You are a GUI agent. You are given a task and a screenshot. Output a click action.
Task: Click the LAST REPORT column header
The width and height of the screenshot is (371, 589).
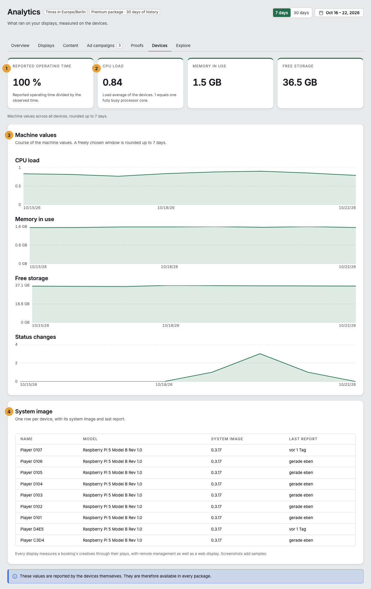click(x=303, y=439)
